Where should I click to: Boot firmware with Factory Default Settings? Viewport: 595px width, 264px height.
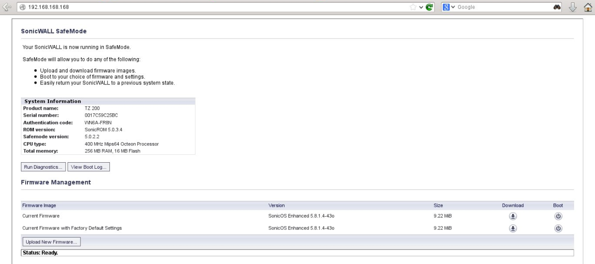(558, 228)
